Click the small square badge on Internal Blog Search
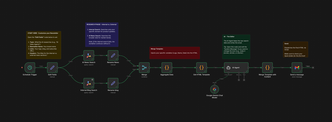332x122 pixels. tap(92, 80)
